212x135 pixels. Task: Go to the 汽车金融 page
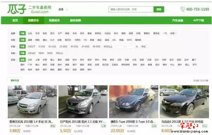[178, 20]
